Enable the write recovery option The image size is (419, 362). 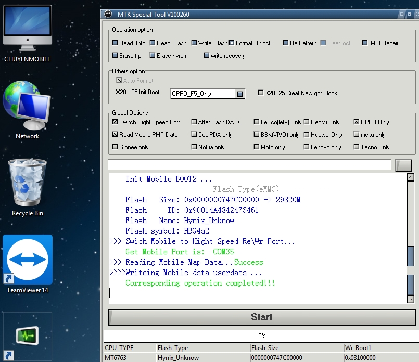point(206,55)
